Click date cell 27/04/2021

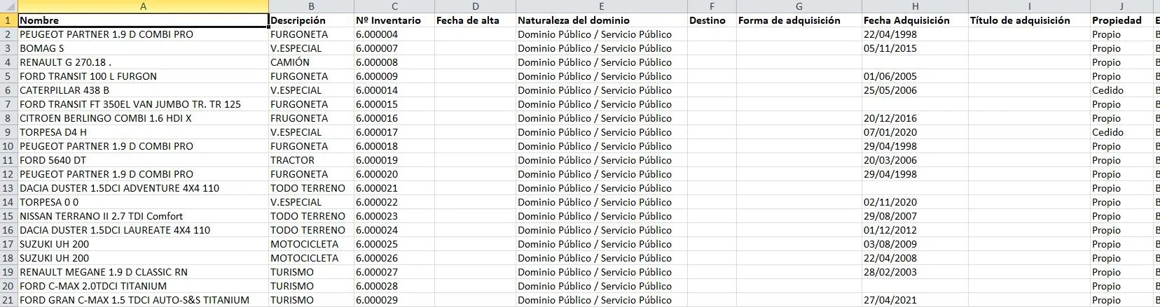[x=914, y=300]
